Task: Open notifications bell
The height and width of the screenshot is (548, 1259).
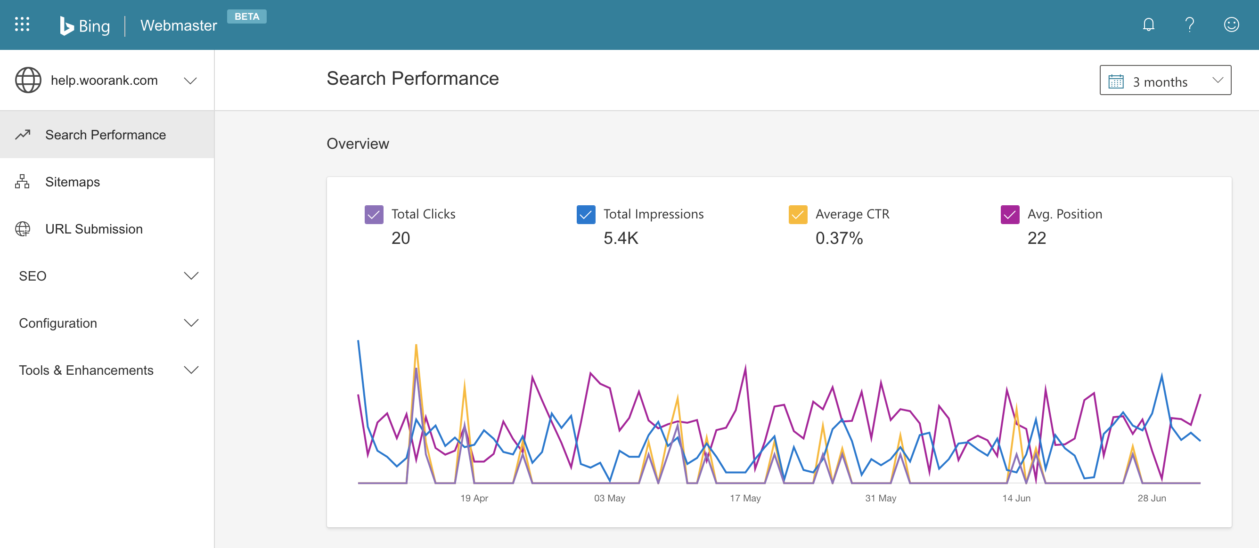Action: click(1149, 24)
